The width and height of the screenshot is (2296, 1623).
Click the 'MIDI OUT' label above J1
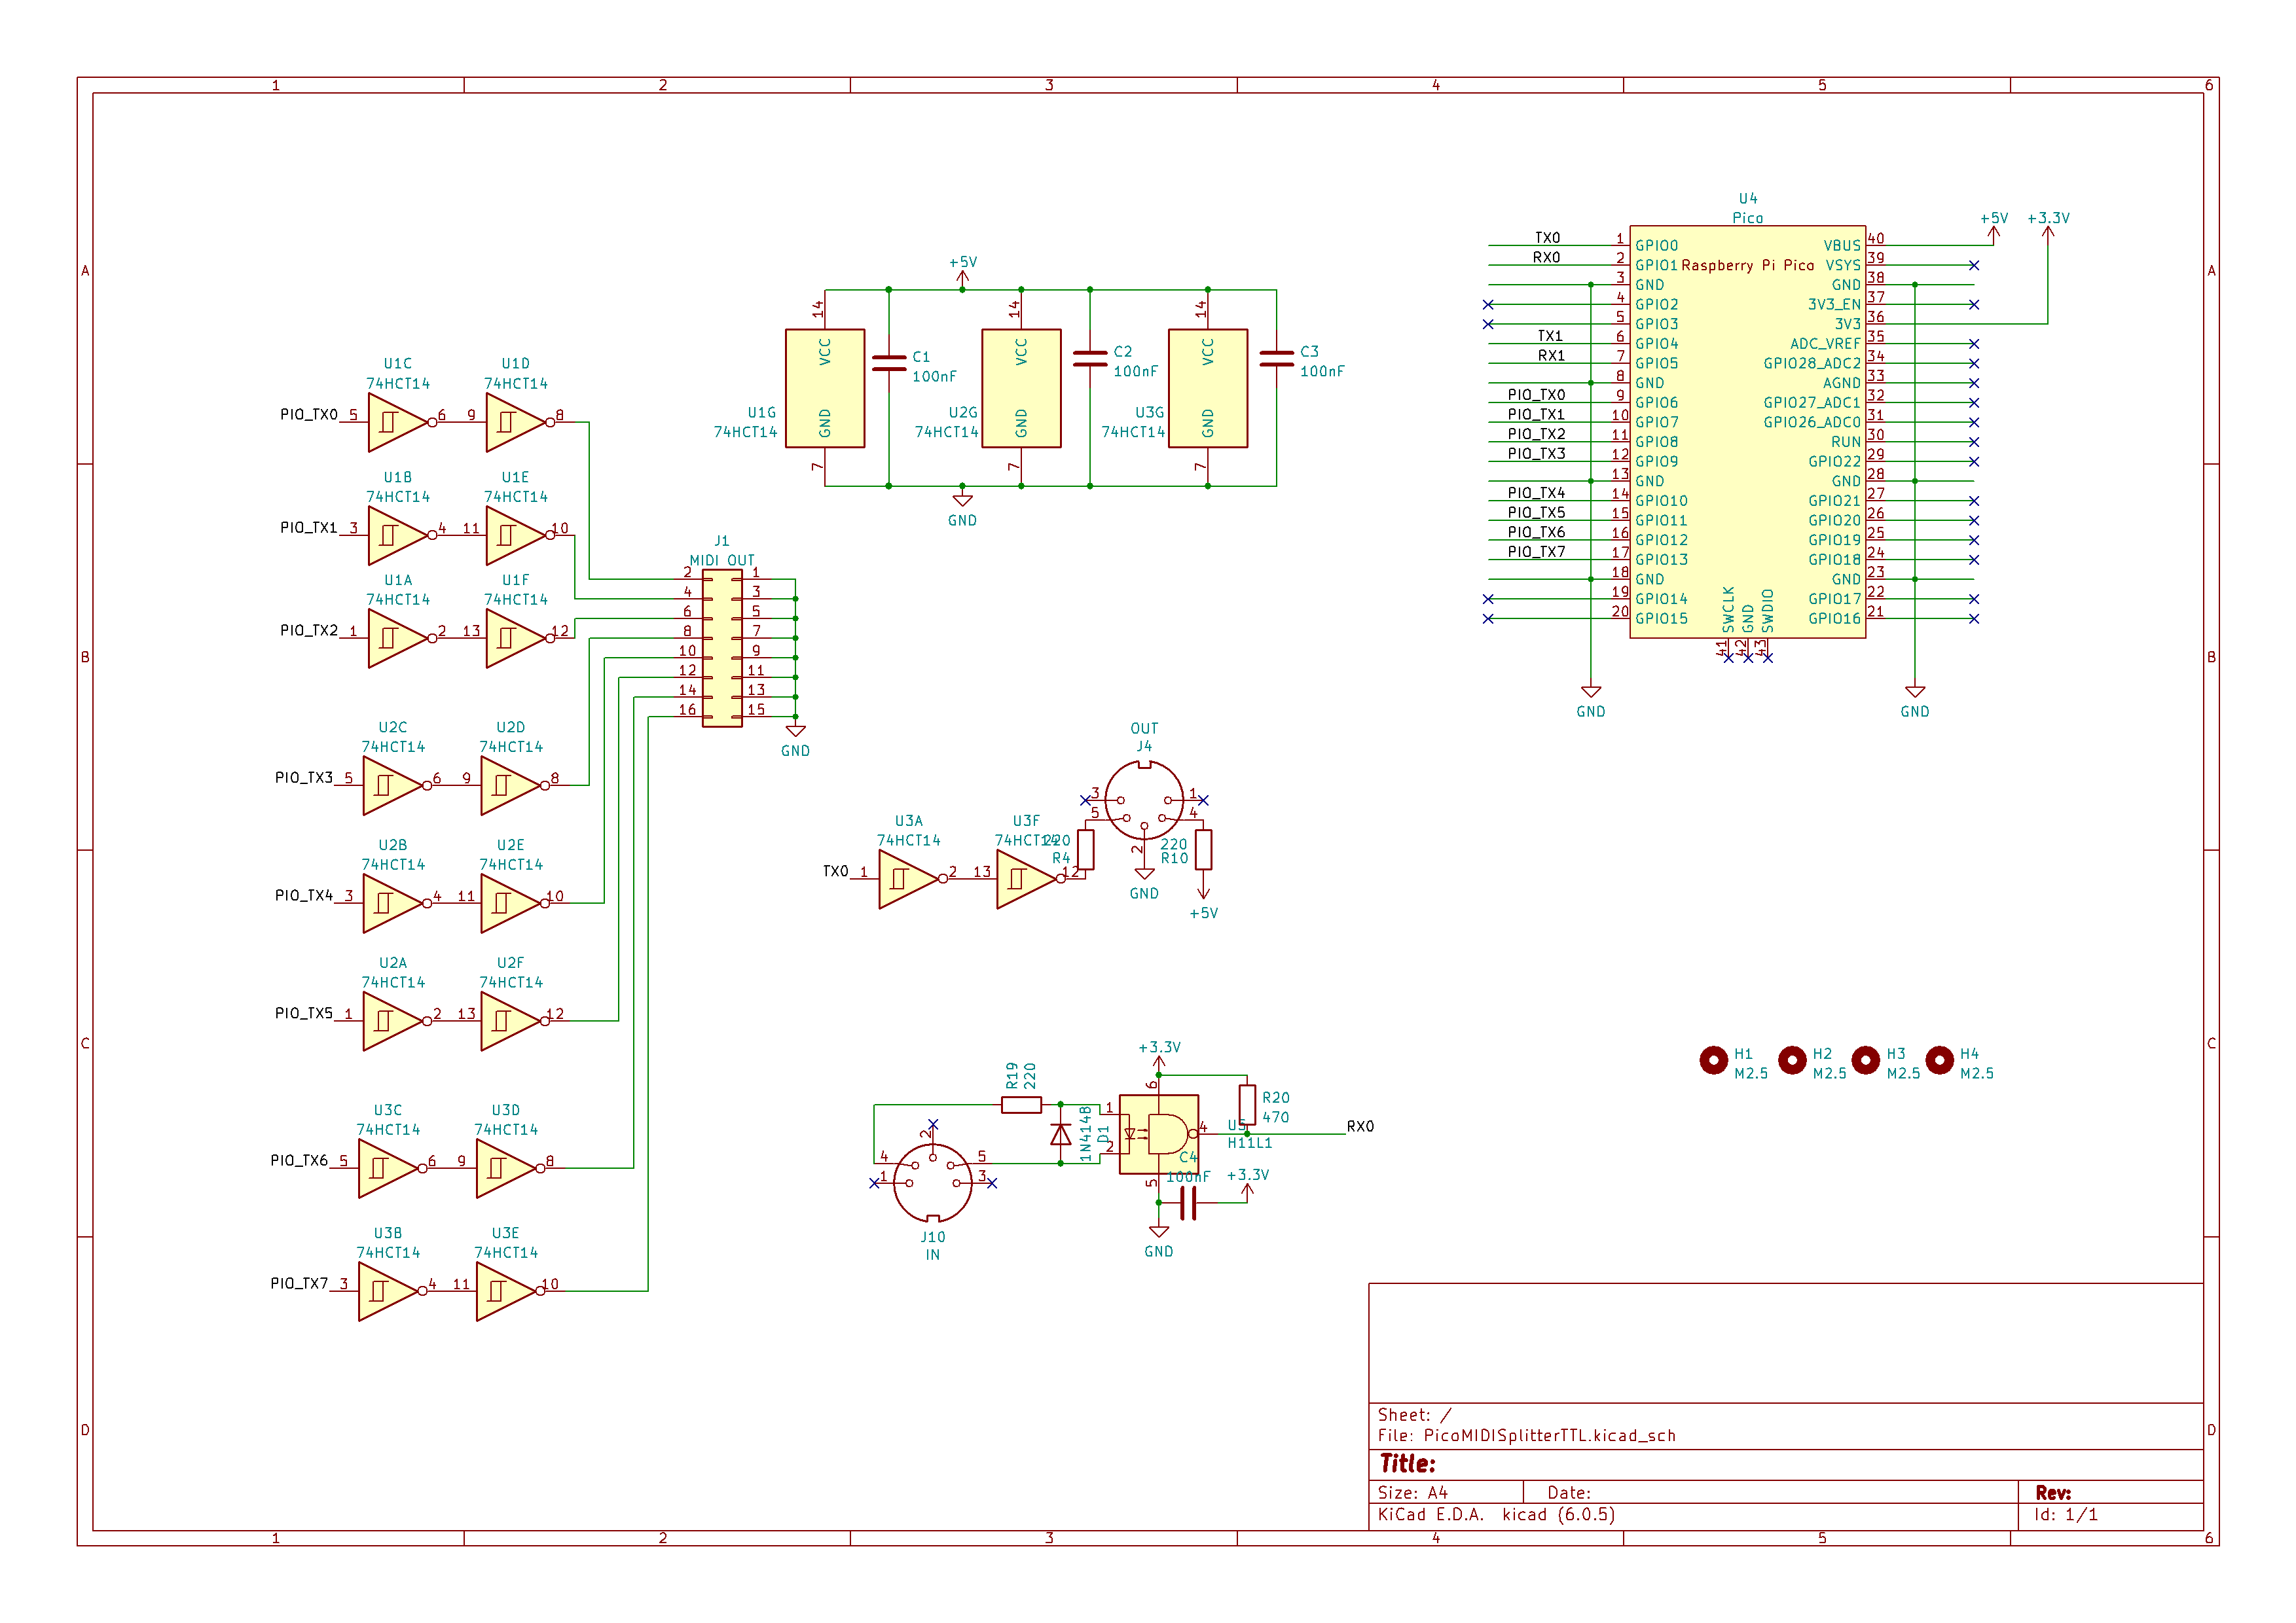pyautogui.click(x=722, y=561)
